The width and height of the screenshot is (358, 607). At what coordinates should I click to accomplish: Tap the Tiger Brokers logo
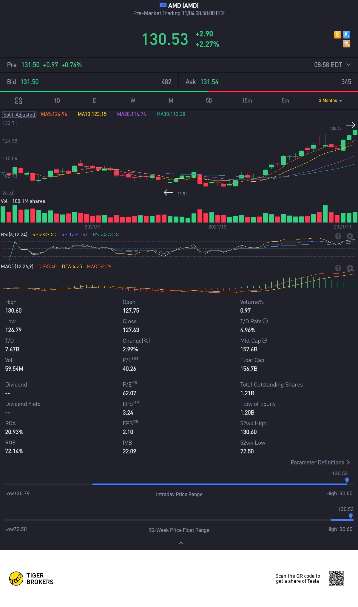coord(31,579)
